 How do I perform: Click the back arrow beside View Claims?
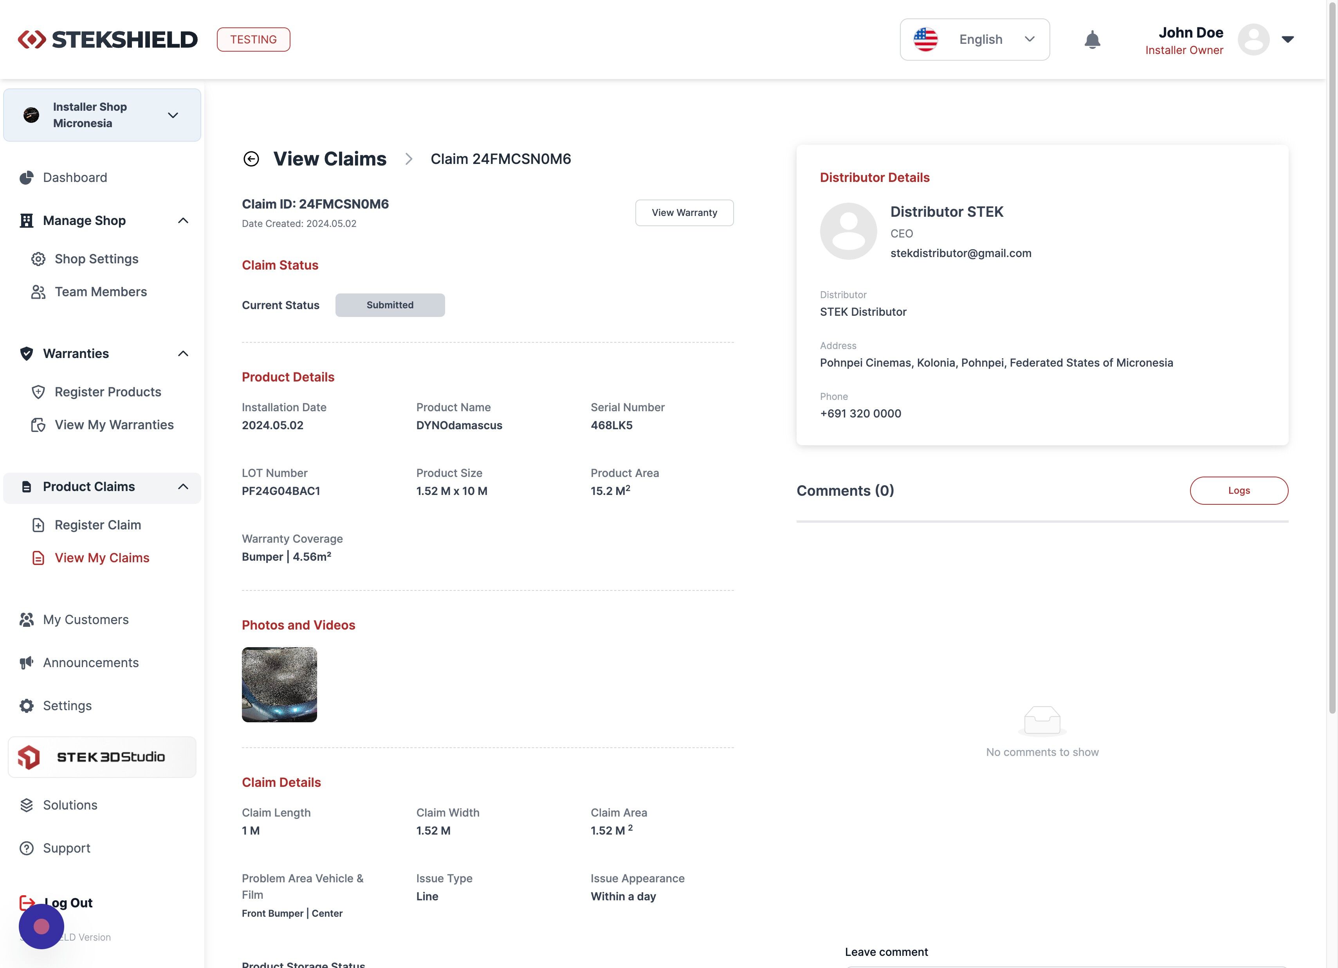(x=251, y=159)
